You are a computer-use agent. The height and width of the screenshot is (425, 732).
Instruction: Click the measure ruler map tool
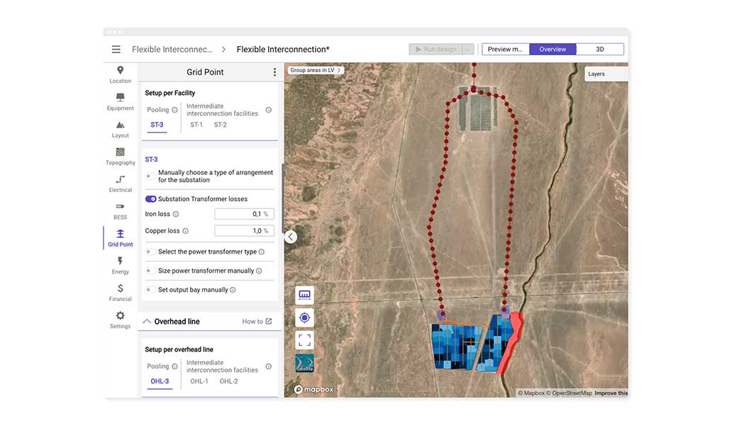point(304,295)
